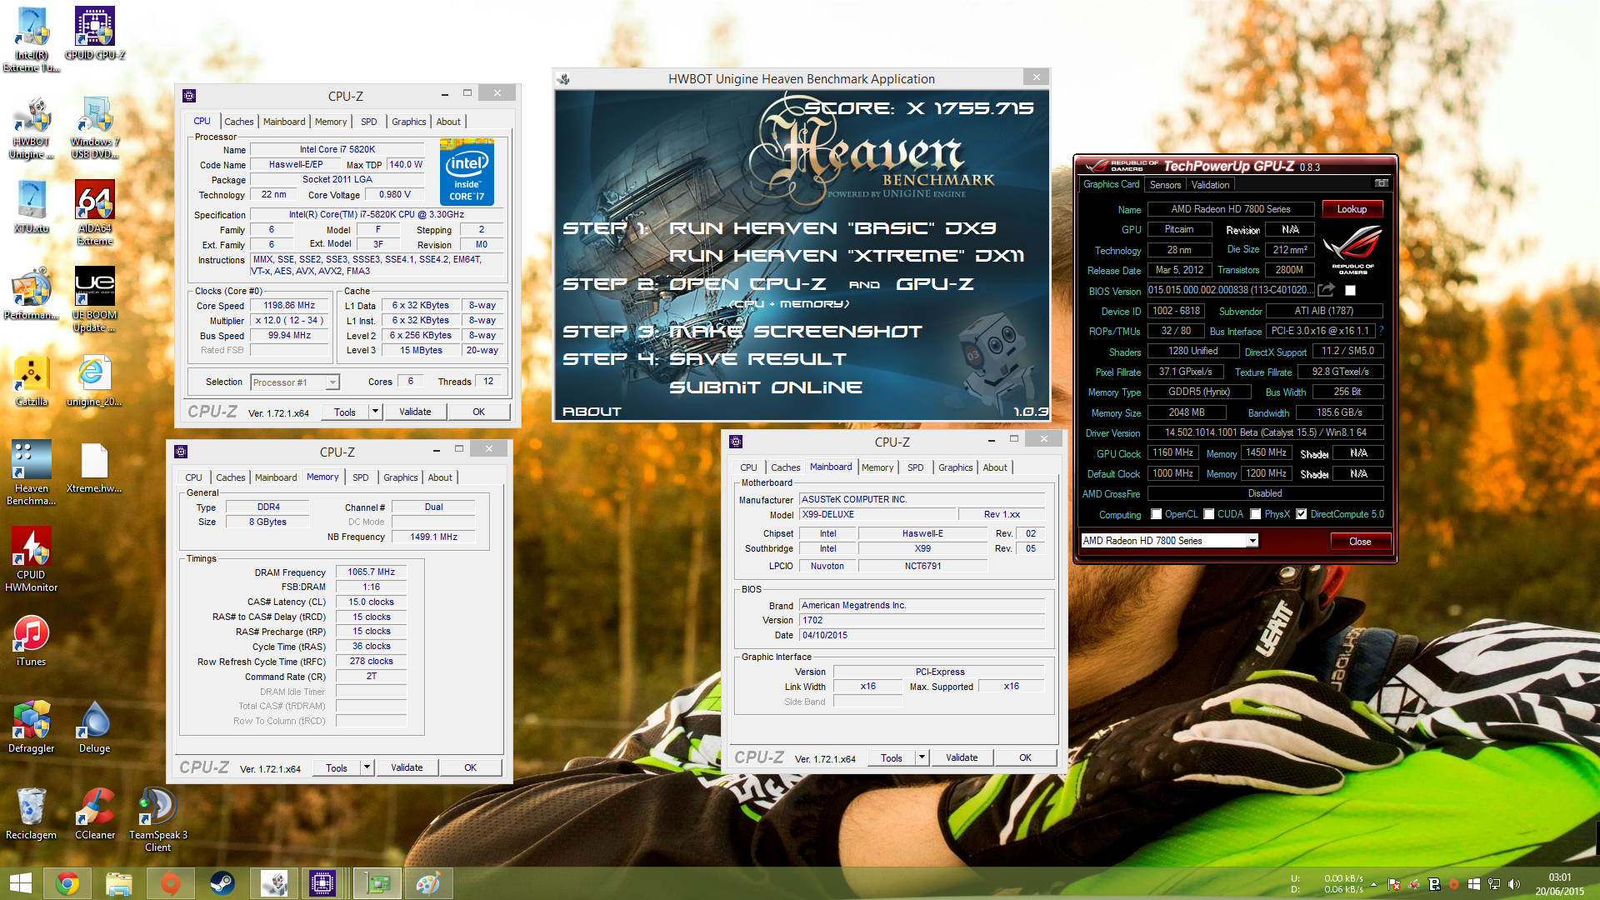Click RUN HEAVEN BASIC DX9 option
This screenshot has height=900, width=1600.
(x=832, y=228)
